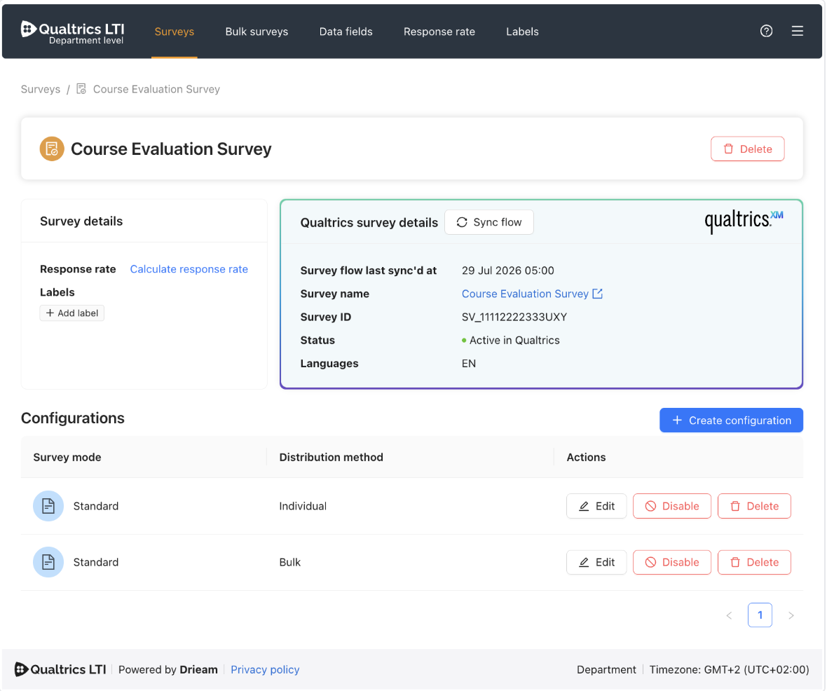
Task: Disable the Bulk configuration
Action: point(671,562)
